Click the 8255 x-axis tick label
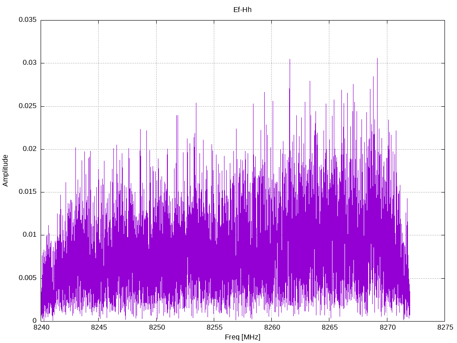The image size is (457, 343). tap(215, 327)
